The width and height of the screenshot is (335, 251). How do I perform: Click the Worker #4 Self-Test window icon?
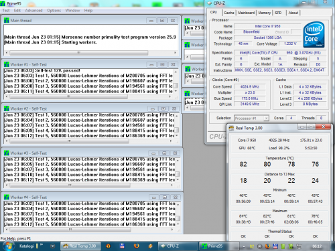coord(7,197)
